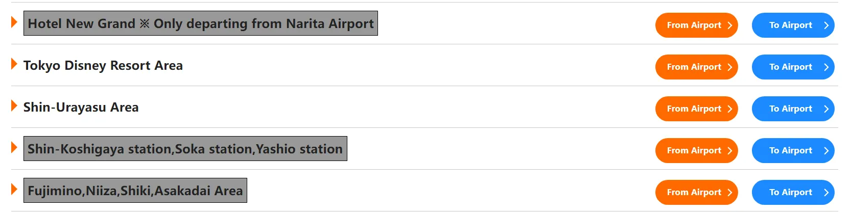The height and width of the screenshot is (213, 851).
Task: Click To Airport for Shin-Koshigaya station row
Action: pyautogui.click(x=793, y=151)
